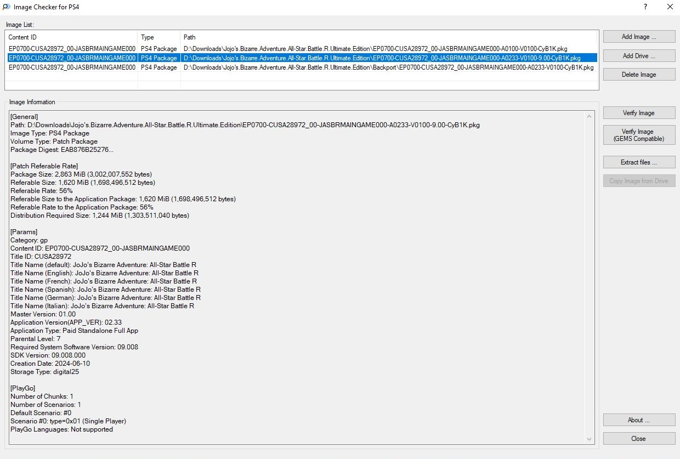Click the Delete Image button
The image size is (680, 459).
[639, 75]
